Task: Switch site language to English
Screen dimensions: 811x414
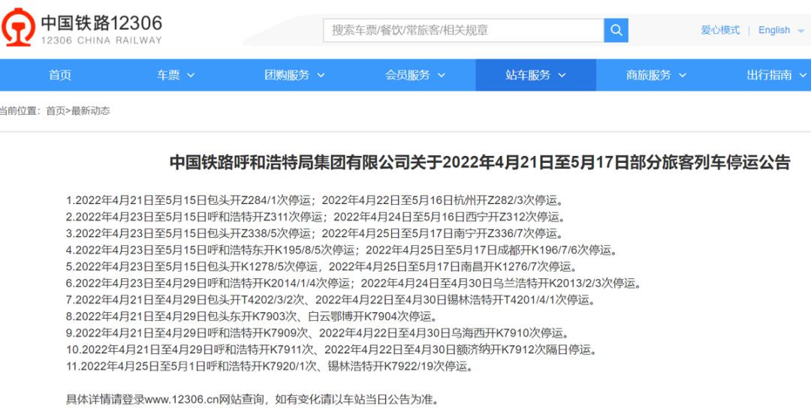Action: 774,30
